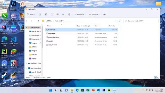Click the Share icon in toolbar

coord(63,14)
